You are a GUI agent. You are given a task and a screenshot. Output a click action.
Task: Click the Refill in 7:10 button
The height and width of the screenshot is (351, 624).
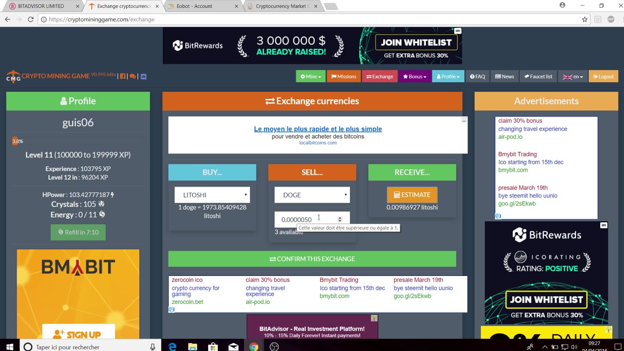coord(78,232)
